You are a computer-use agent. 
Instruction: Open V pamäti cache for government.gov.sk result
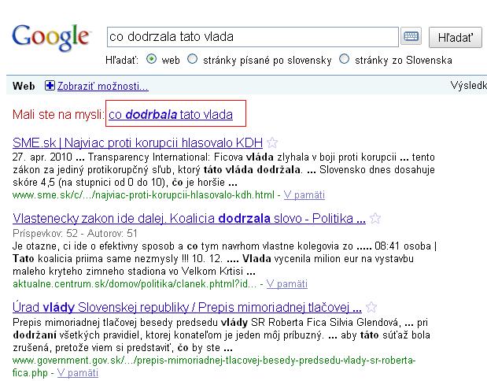pyautogui.click(x=78, y=373)
